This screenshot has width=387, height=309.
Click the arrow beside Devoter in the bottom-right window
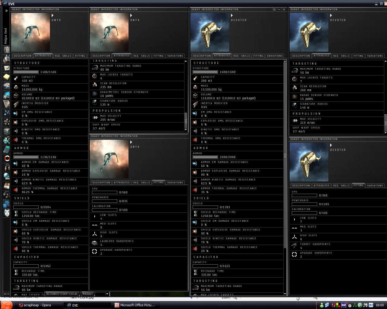[x=331, y=145]
